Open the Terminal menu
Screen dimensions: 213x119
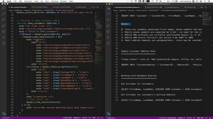click(54, 1)
